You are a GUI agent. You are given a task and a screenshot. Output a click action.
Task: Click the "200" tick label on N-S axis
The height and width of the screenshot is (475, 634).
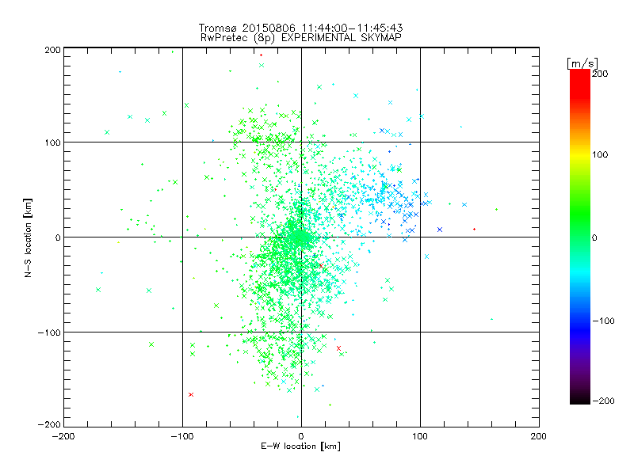(x=52, y=50)
